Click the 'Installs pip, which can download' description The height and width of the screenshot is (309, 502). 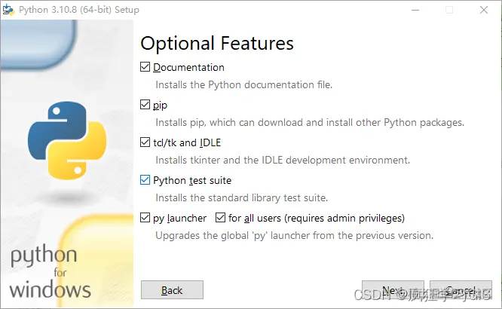(310, 122)
